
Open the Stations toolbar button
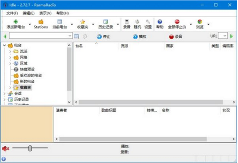(x=41, y=24)
